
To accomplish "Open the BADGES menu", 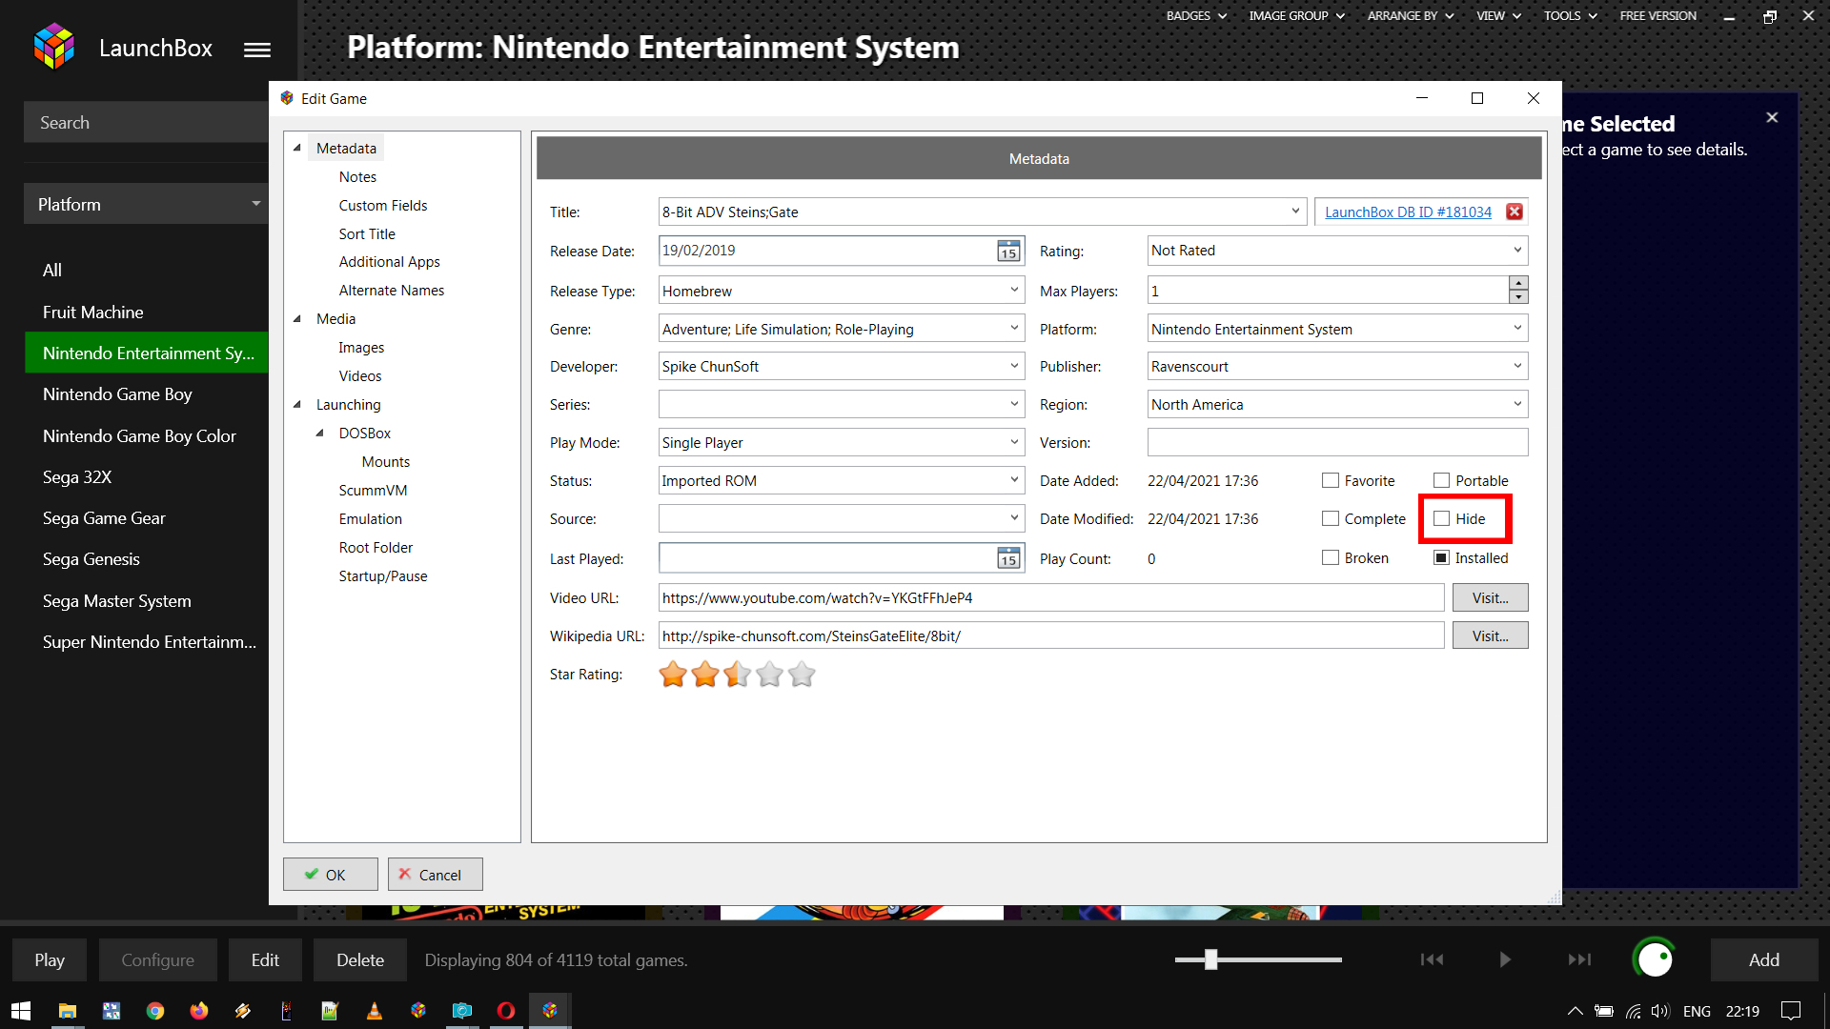I will pos(1196,15).
